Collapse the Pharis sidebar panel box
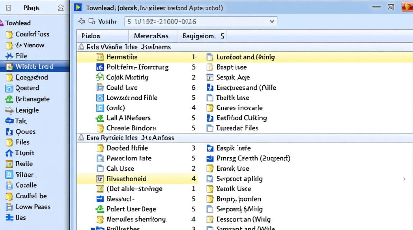The height and width of the screenshot is (230, 413). point(9,8)
